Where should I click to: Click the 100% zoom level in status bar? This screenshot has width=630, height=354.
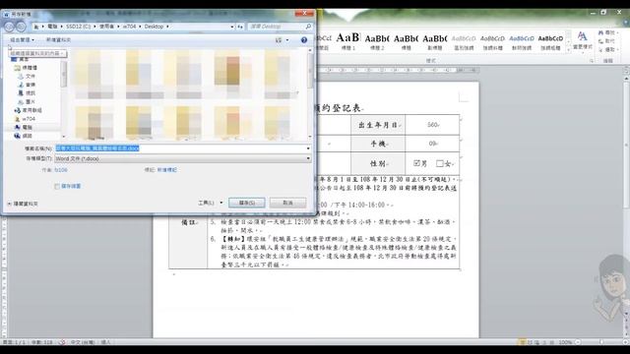tap(565, 342)
